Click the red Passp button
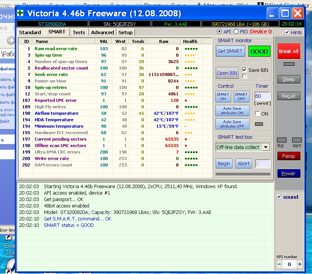Screen dimensions: 312x274 [x=289, y=156]
